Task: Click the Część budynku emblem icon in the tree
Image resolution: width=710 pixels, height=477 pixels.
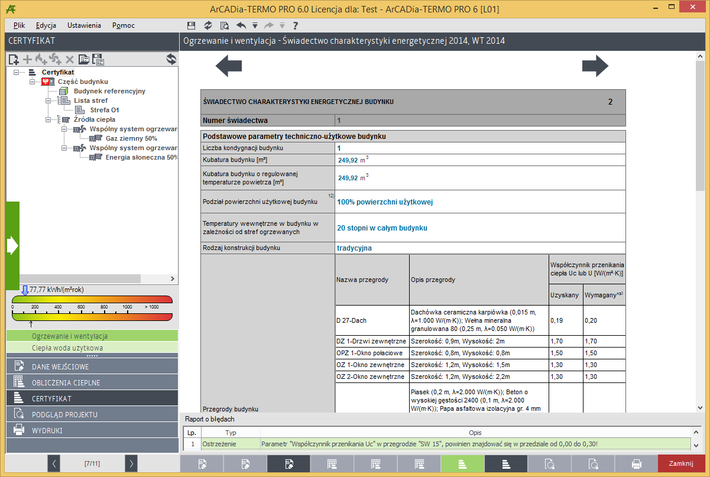Action: tap(48, 82)
